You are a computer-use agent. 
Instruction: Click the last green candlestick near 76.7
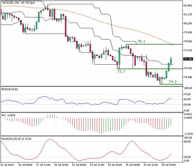[x=171, y=61]
